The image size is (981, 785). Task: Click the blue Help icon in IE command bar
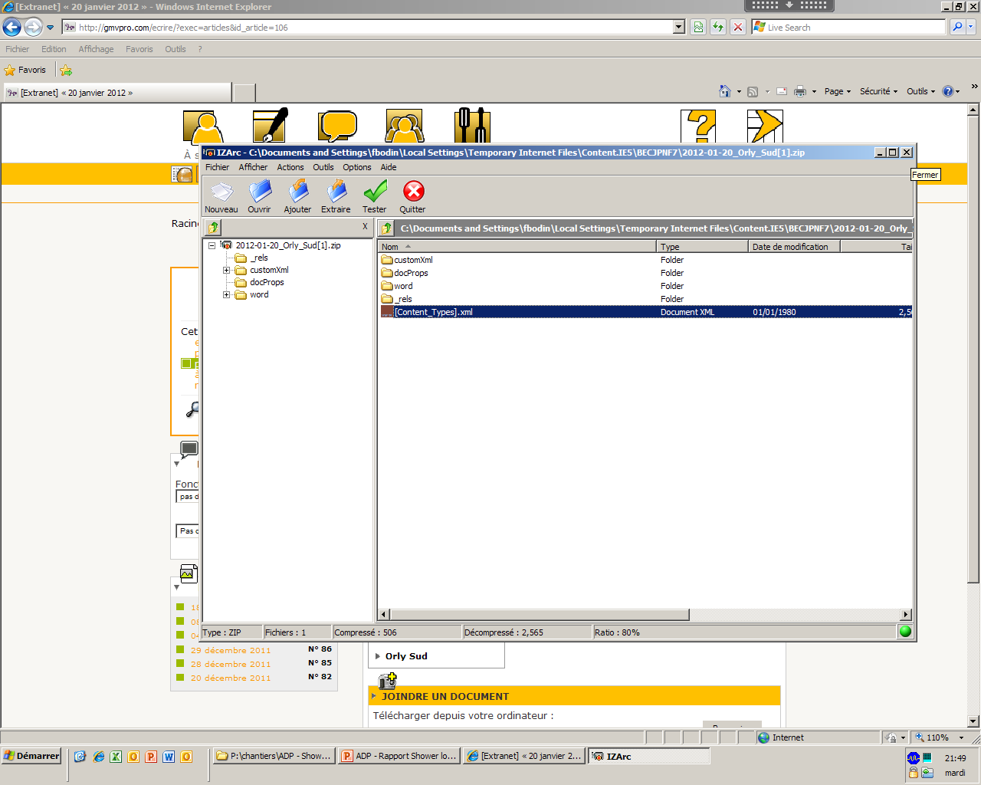(948, 91)
